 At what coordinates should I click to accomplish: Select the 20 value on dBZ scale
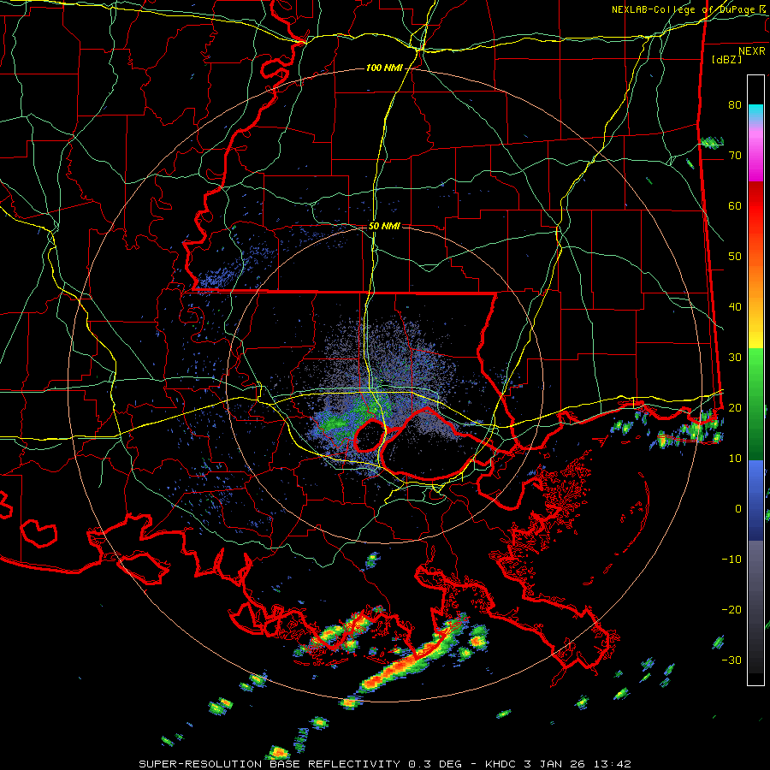pos(735,407)
